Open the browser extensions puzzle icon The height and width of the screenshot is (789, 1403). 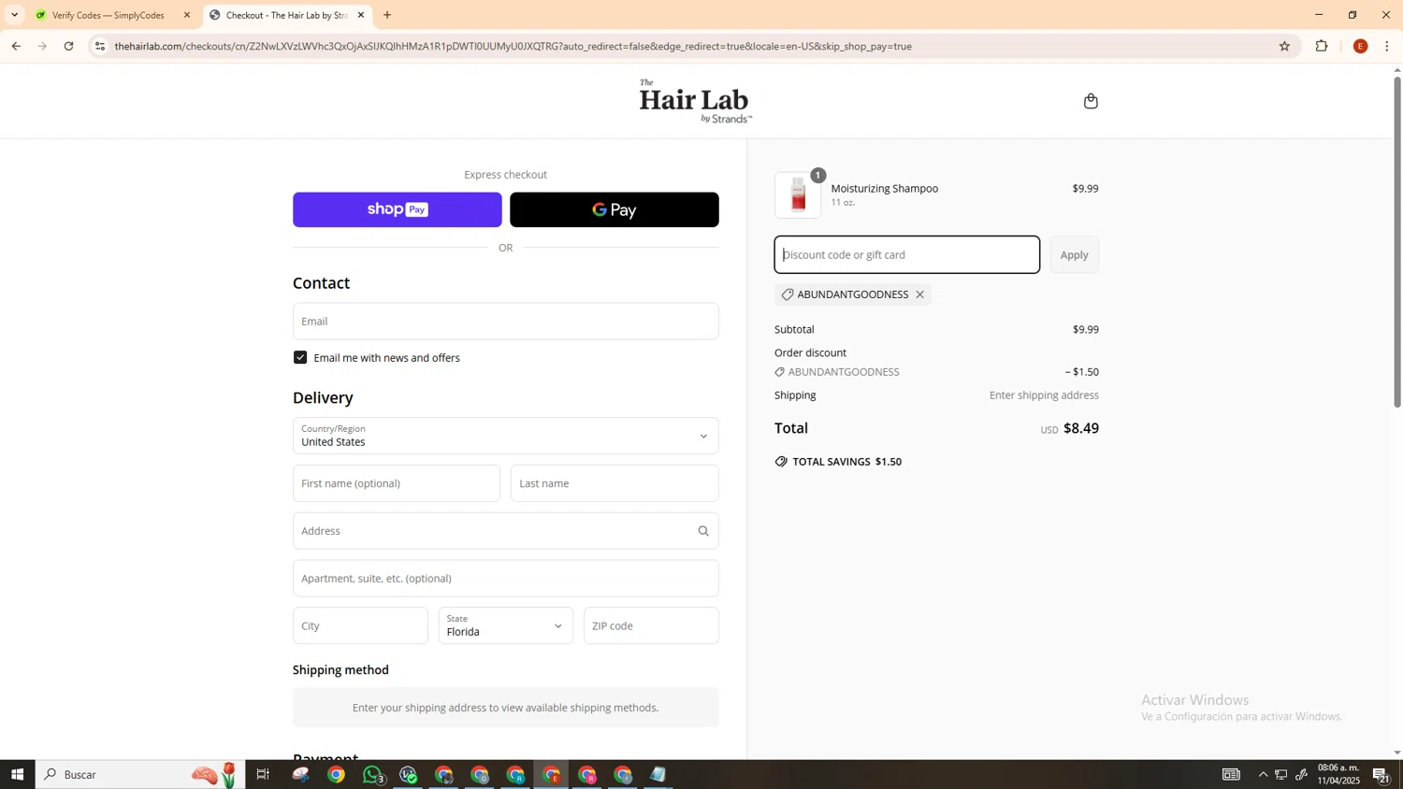(x=1322, y=46)
